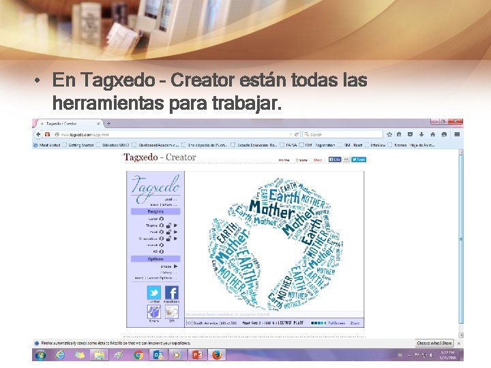Launch Internet Explorer from the taskbar
The image size is (491, 368).
click(60, 355)
